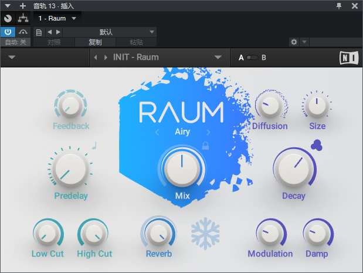
Task: Open the preset file menu icon
Action: click(x=39, y=32)
